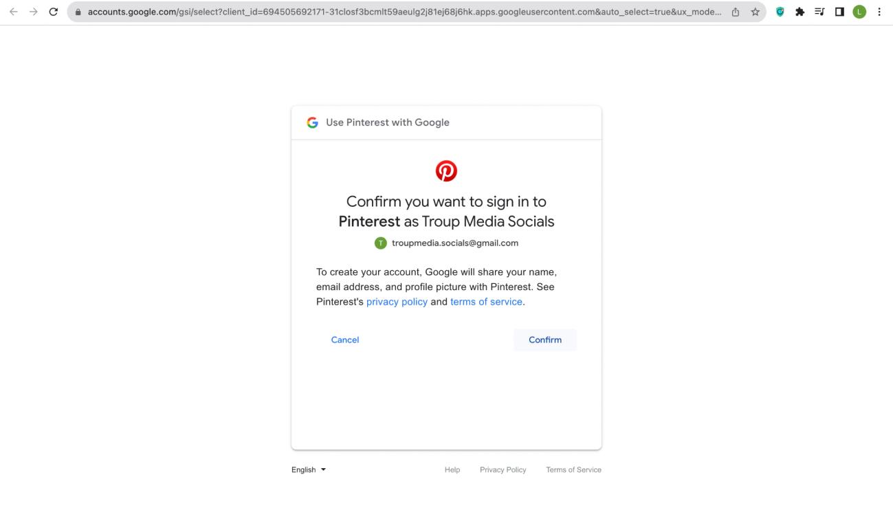Expand the English language dropdown
The image size is (893, 530).
pyautogui.click(x=309, y=470)
